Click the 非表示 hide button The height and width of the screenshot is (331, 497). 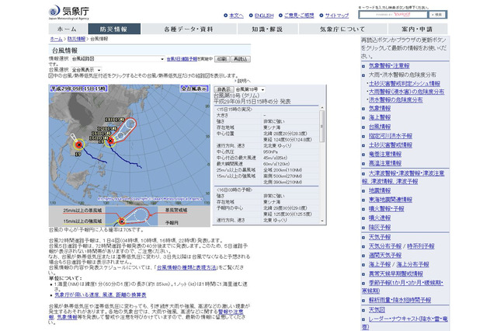coord(224,89)
